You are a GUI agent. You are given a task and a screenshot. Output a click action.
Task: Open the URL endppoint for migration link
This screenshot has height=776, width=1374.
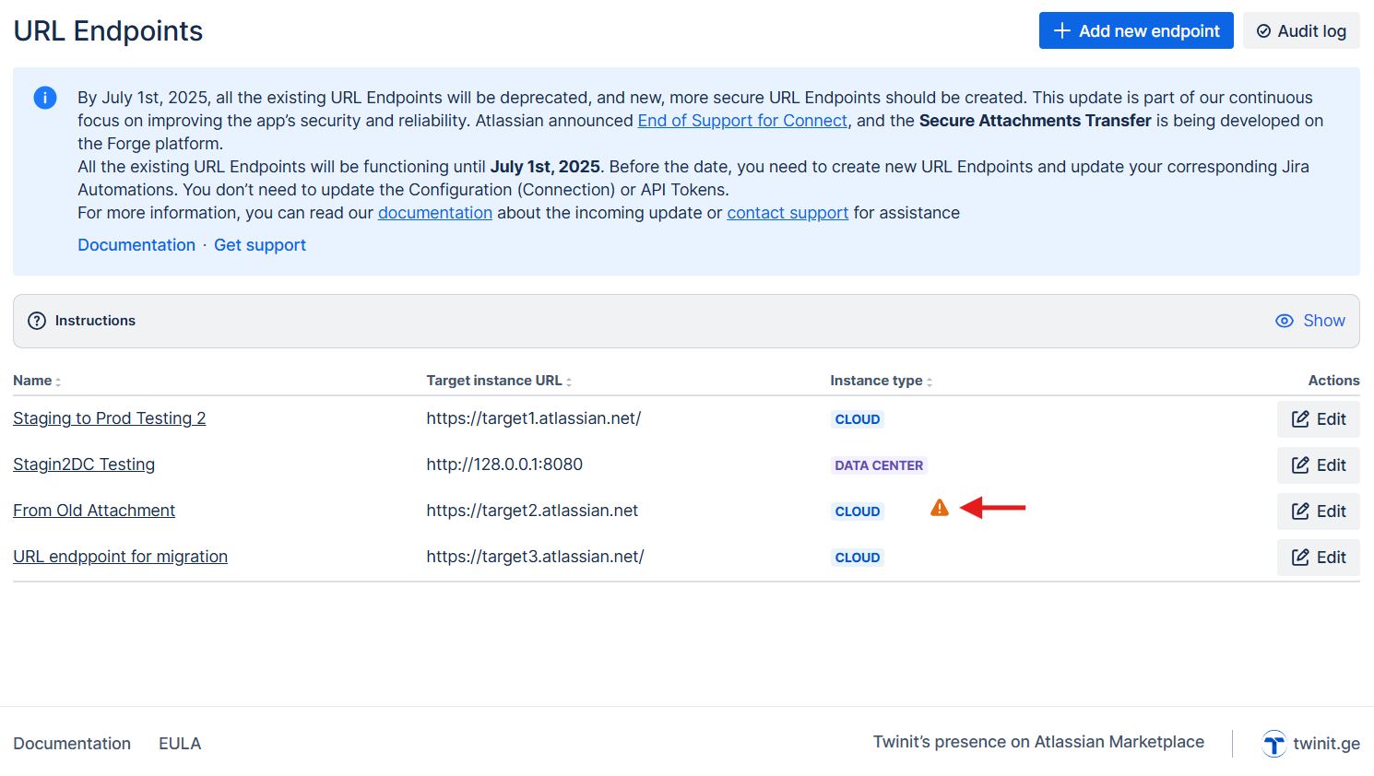coord(120,557)
